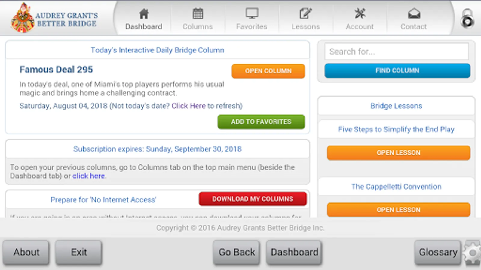Follow the 'click here' previous columns link
Screen dimensions: 481x270
click(x=89, y=176)
